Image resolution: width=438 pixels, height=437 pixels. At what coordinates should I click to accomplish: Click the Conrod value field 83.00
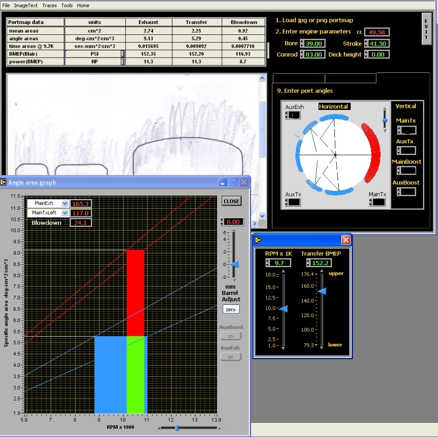coord(314,54)
